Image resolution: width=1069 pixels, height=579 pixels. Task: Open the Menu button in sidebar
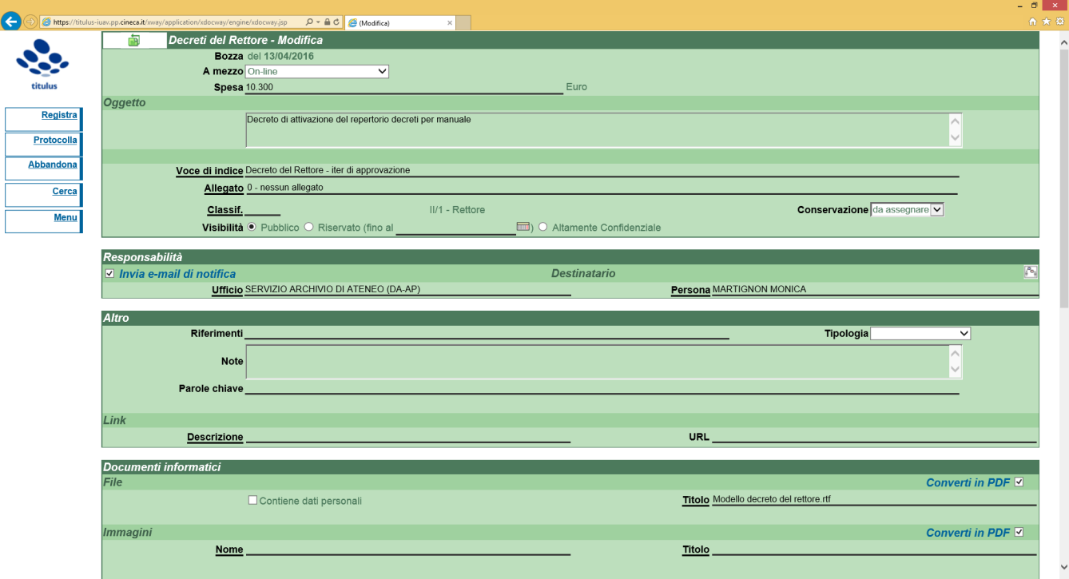(43, 221)
